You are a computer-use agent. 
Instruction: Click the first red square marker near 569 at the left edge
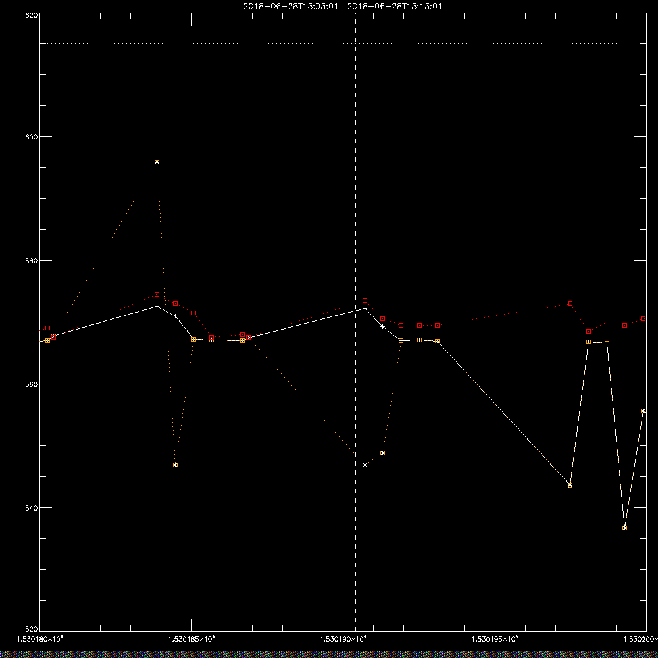coord(48,328)
